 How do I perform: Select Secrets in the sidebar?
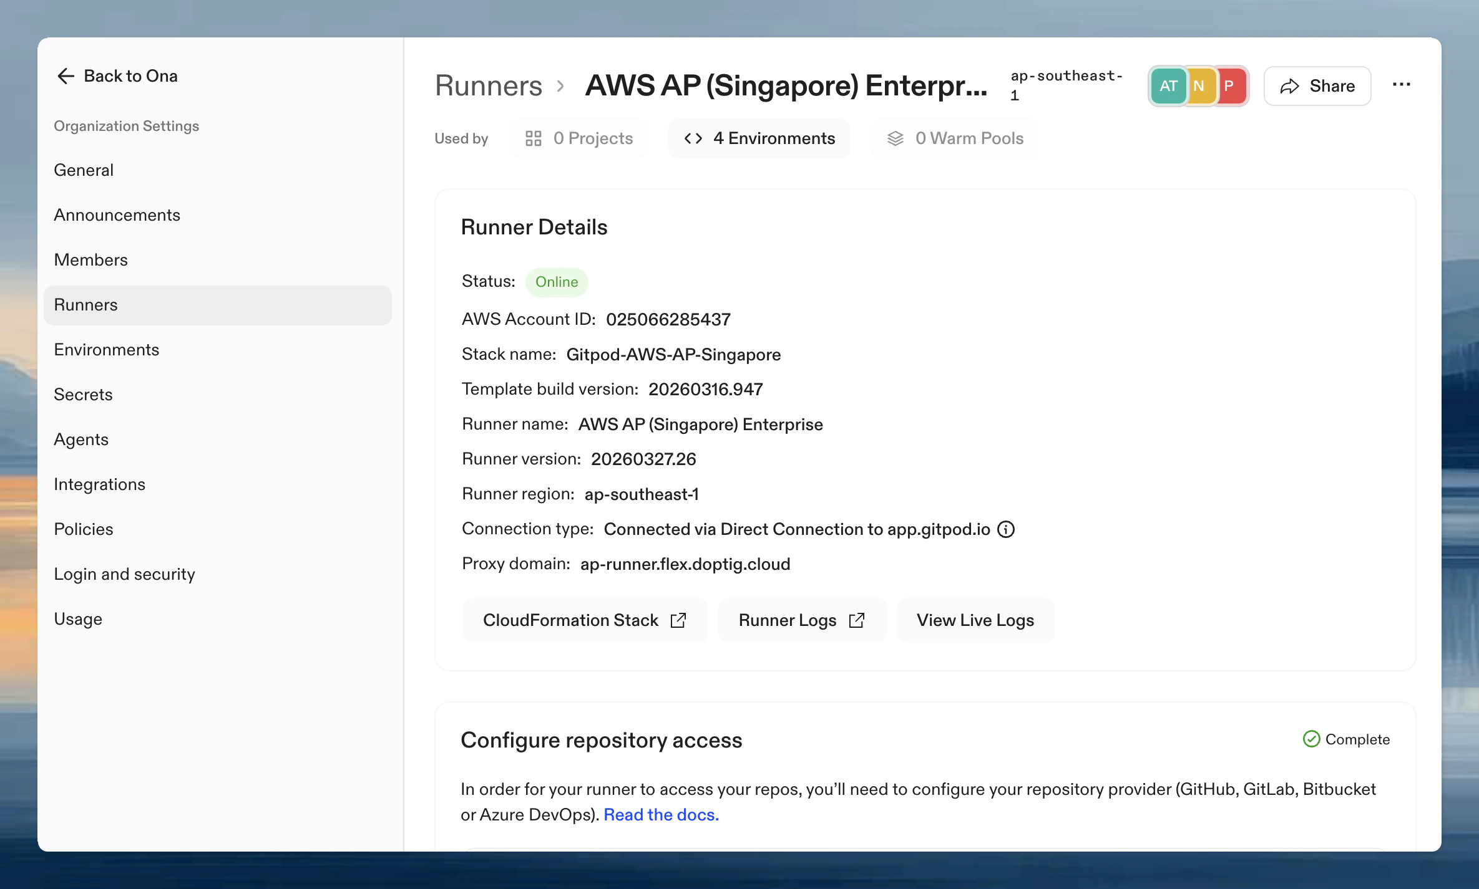pos(83,395)
